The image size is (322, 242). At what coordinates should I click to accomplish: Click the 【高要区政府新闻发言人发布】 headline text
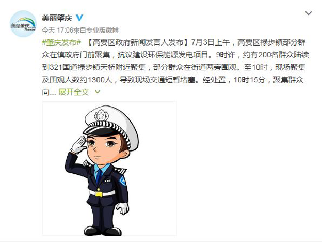point(138,42)
